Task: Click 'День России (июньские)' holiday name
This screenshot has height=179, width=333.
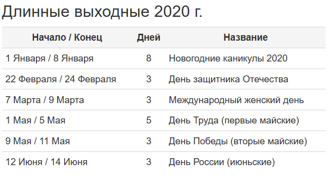Action: click(222, 162)
